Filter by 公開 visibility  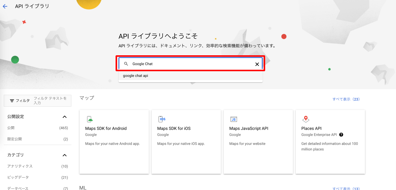pos(11,128)
